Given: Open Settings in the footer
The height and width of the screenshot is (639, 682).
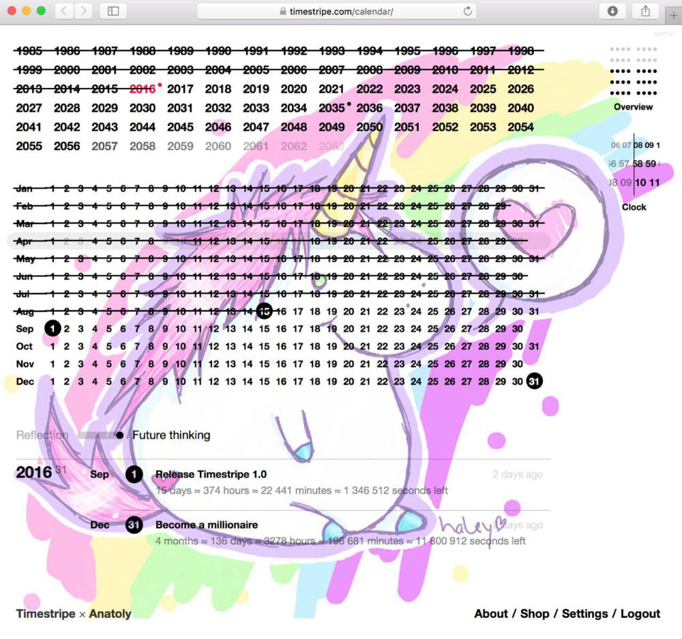Looking at the screenshot, I should pyautogui.click(x=584, y=614).
